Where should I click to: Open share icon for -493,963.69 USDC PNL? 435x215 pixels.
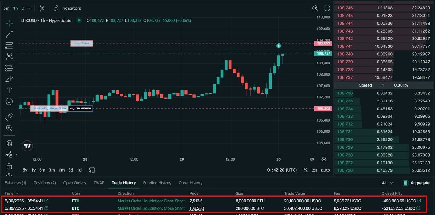click(419, 201)
